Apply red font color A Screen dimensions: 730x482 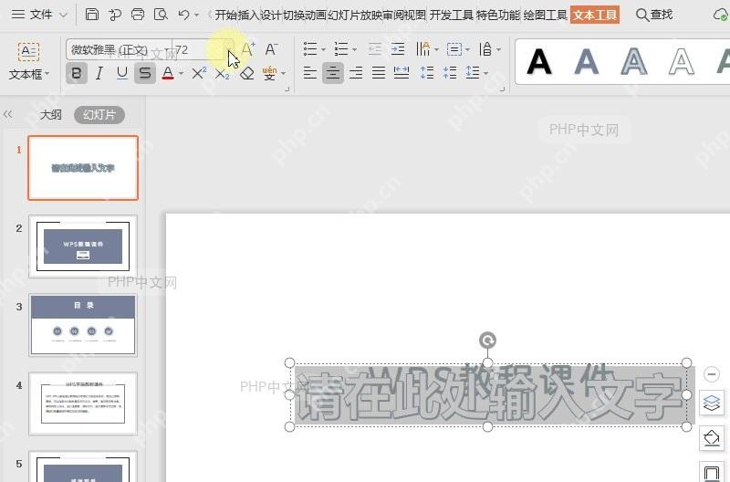click(168, 73)
